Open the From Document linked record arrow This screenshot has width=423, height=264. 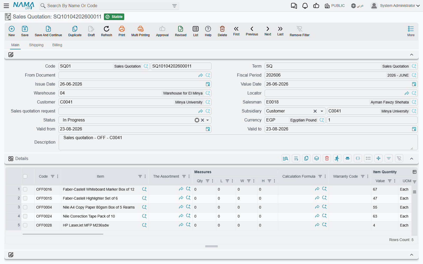pos(201,75)
